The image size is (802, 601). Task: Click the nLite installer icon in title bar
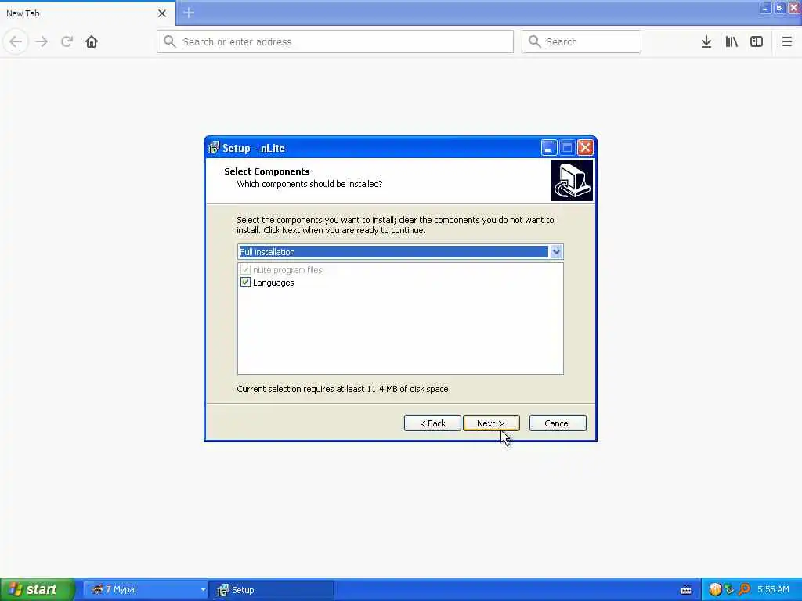point(213,148)
